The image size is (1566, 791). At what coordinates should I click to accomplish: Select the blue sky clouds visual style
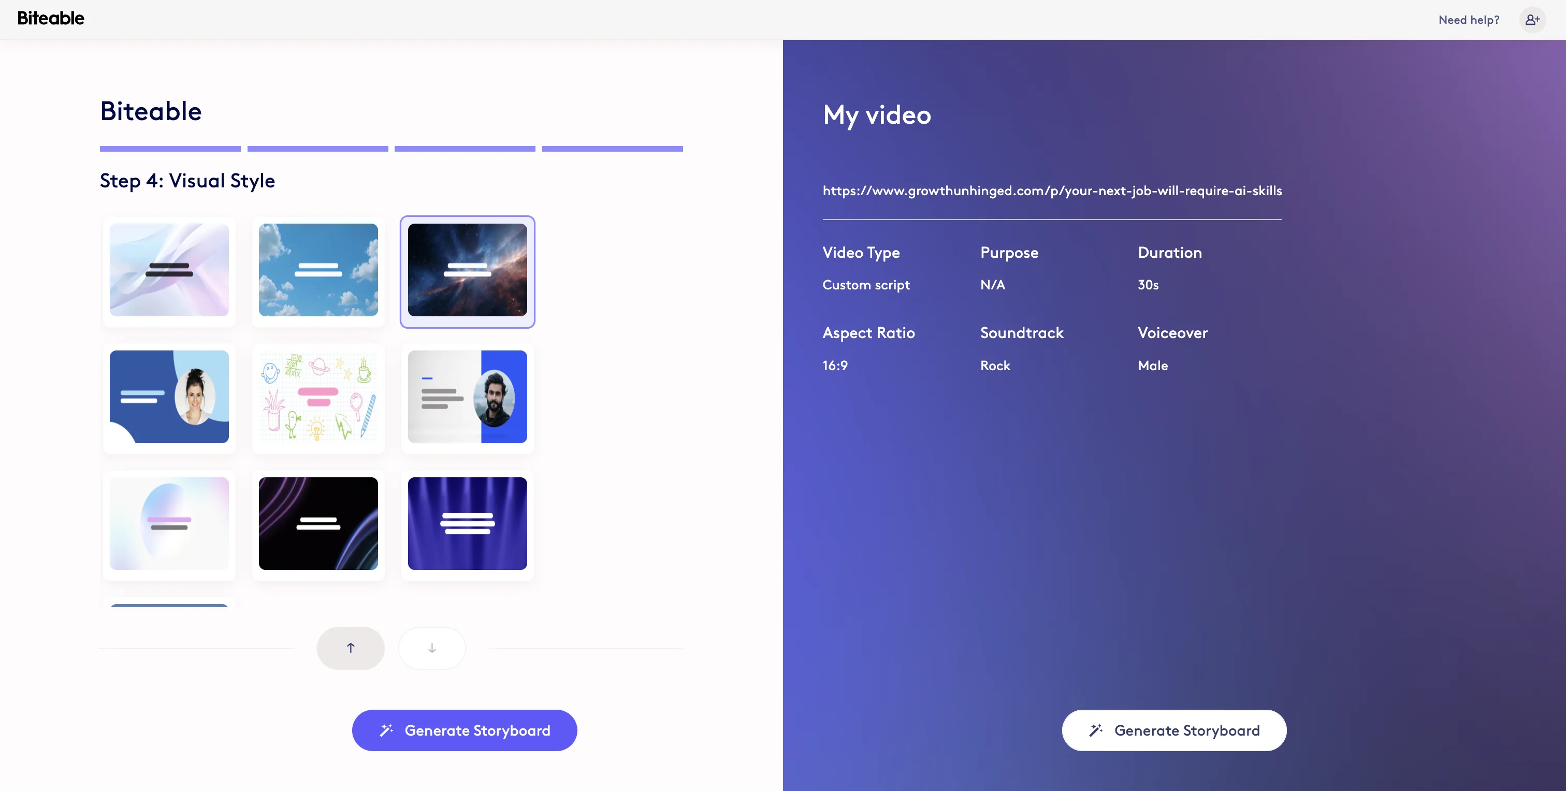(x=317, y=272)
